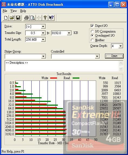The height and width of the screenshot is (155, 128).
Task: Click the Transfer Rate - MB / Sec axis label
Action: click(53, 143)
